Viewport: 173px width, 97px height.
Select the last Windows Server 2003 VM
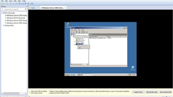17,23
